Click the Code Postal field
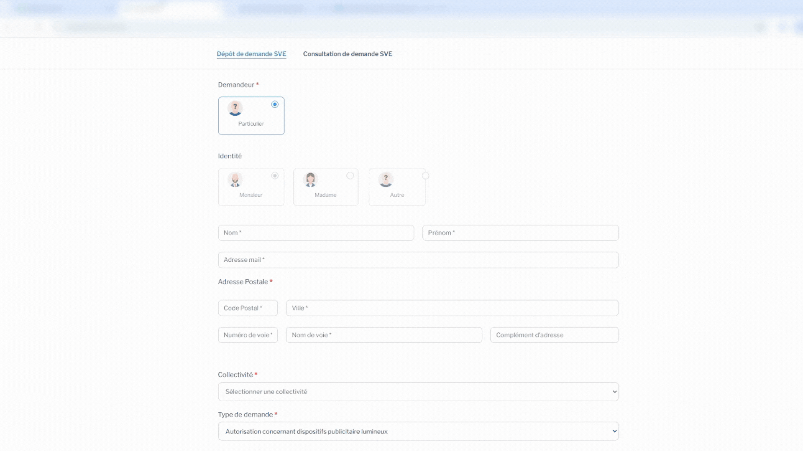 [248, 308]
